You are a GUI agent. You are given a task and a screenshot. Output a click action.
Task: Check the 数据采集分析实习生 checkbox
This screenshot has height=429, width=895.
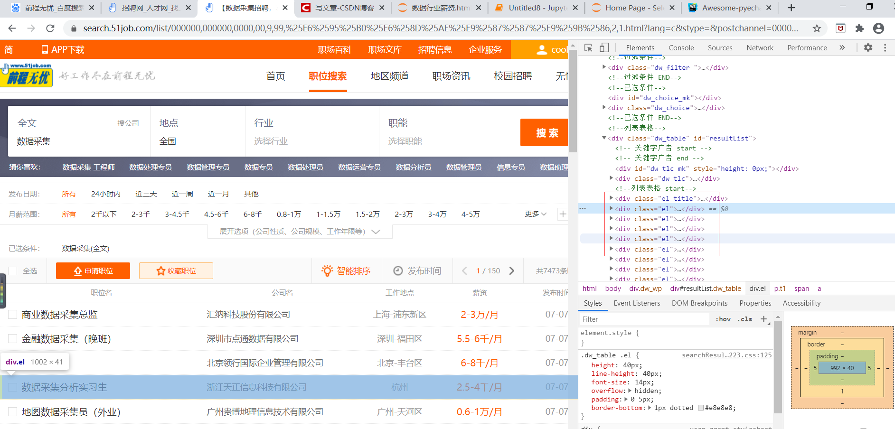(13, 387)
